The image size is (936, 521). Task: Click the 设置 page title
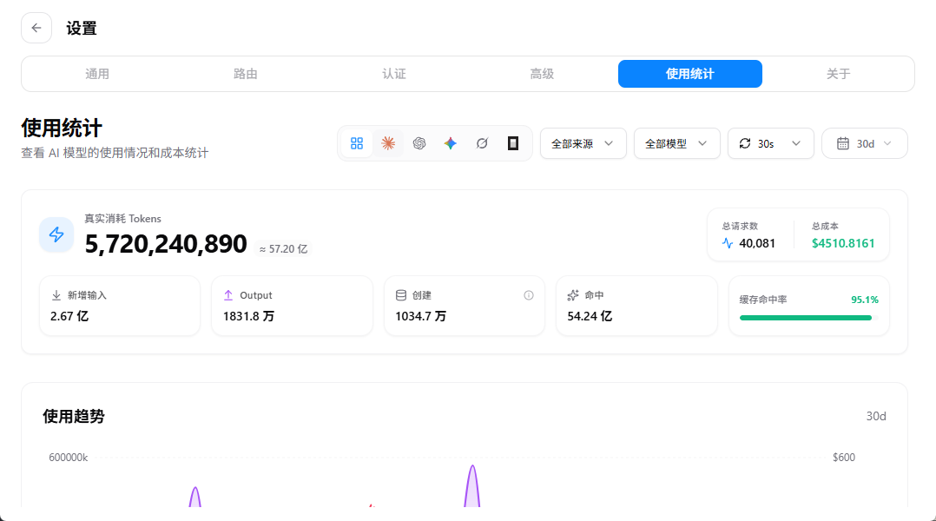coord(82,28)
